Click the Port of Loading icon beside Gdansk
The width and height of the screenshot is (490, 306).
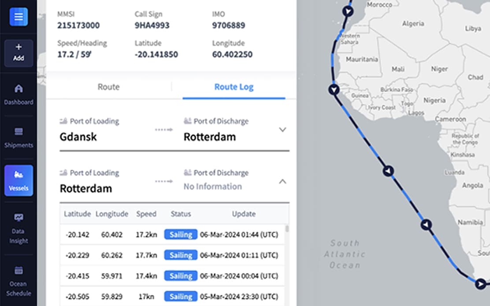point(63,121)
